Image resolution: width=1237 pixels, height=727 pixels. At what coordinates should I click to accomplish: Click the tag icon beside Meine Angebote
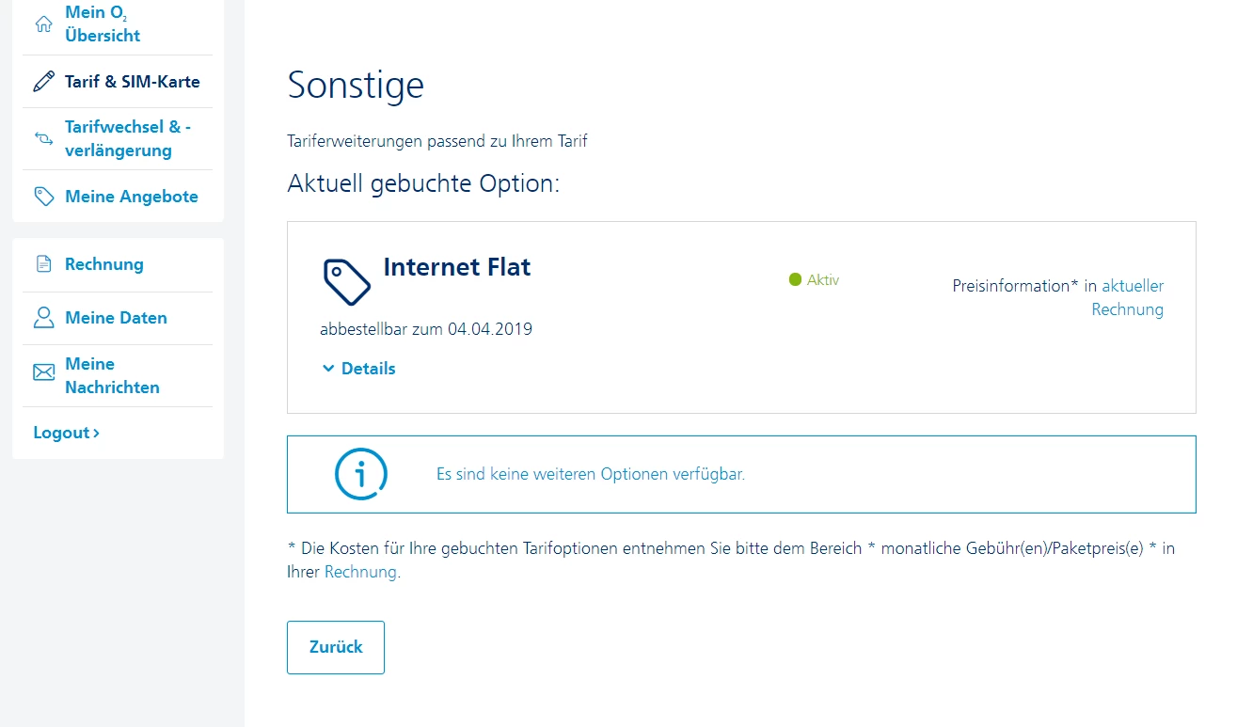coord(43,197)
